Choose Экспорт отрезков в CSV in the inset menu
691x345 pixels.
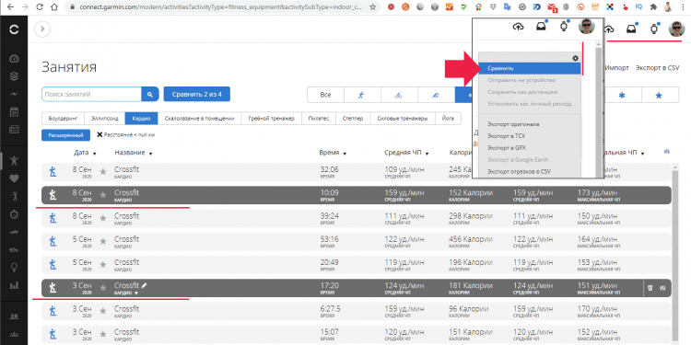[519, 172]
